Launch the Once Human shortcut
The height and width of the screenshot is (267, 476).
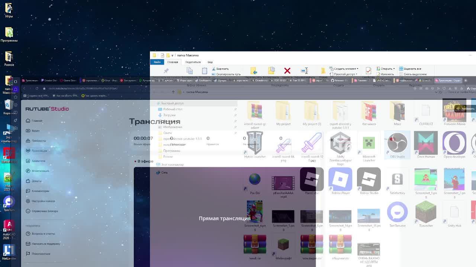tap(426, 145)
